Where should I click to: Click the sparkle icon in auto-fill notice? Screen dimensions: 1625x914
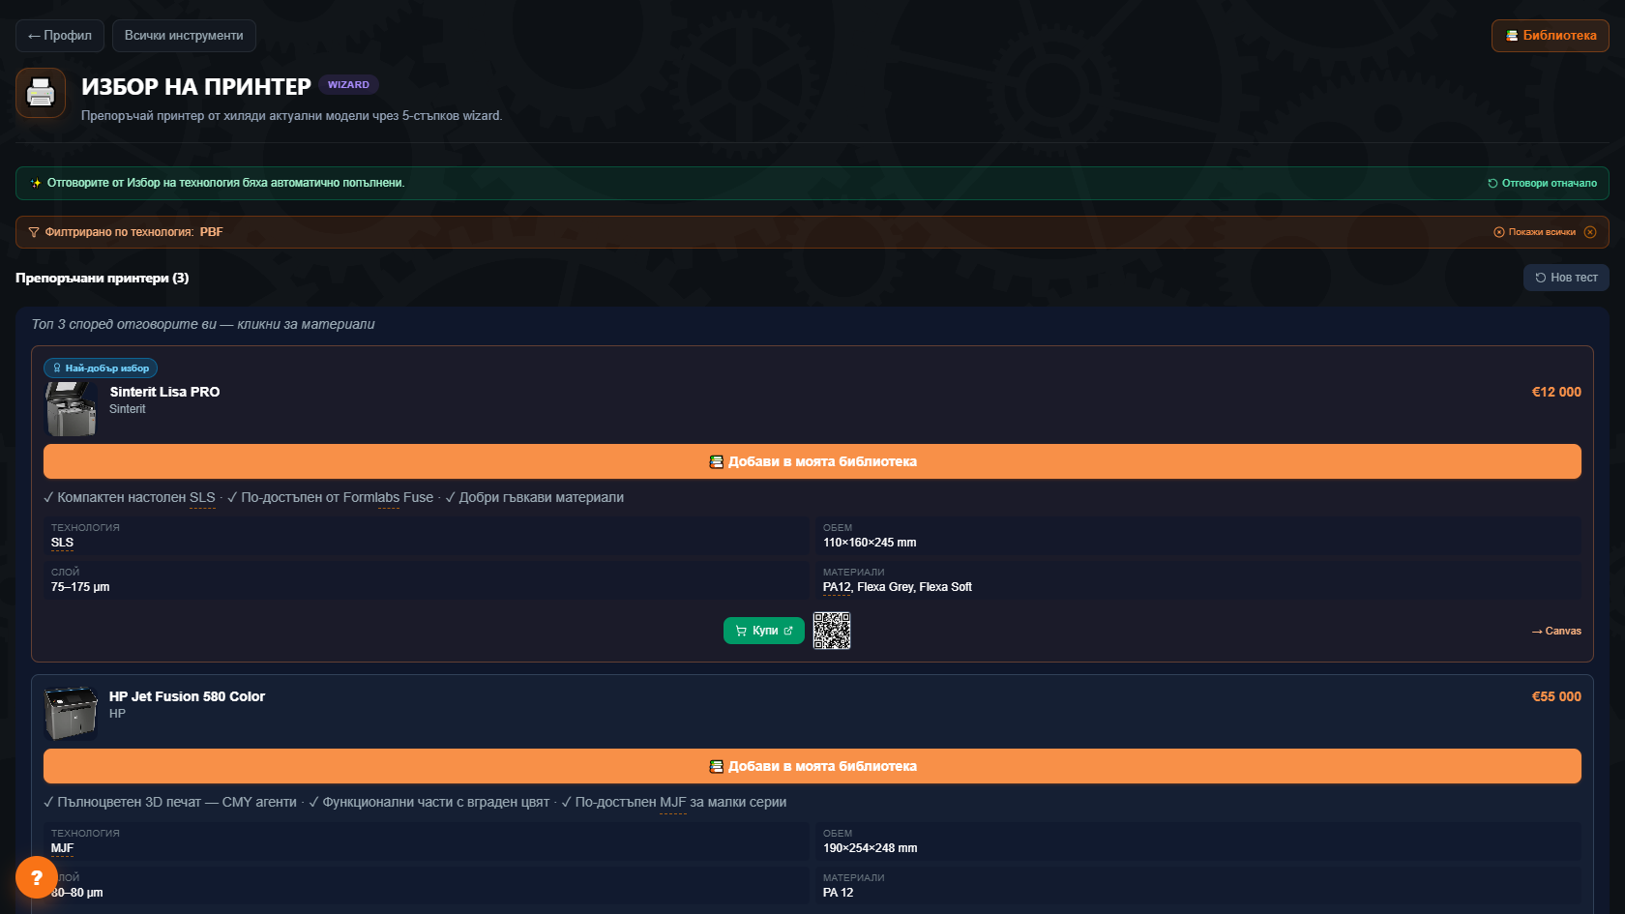[x=36, y=183]
